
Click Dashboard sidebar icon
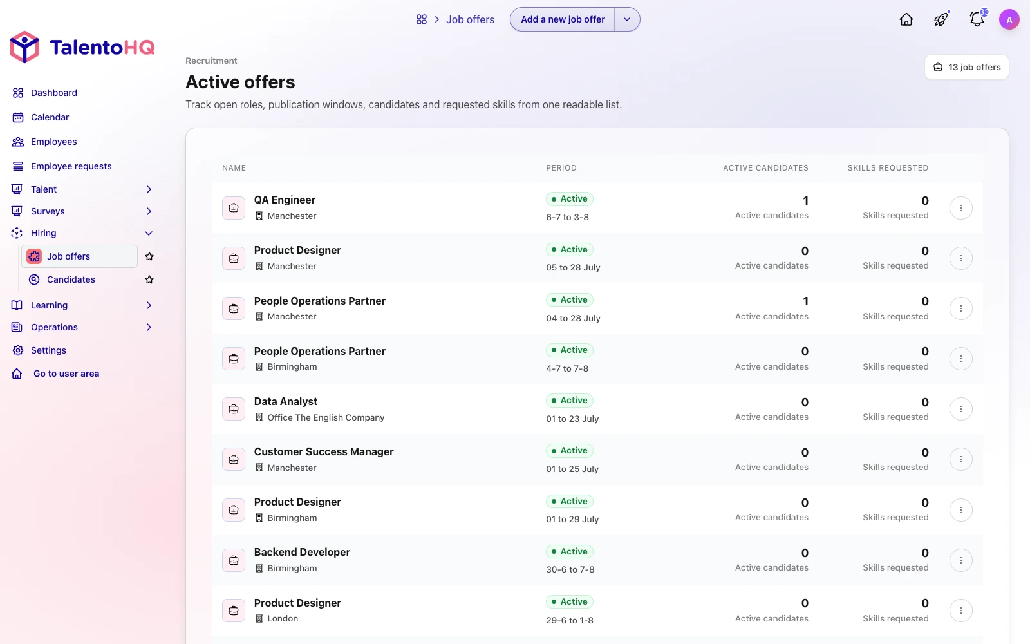[x=18, y=93]
